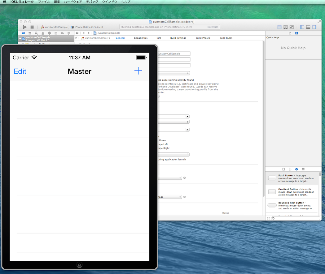The height and width of the screenshot is (274, 325).
Task: Show the Quick Help inspector
Action: (x=296, y=33)
